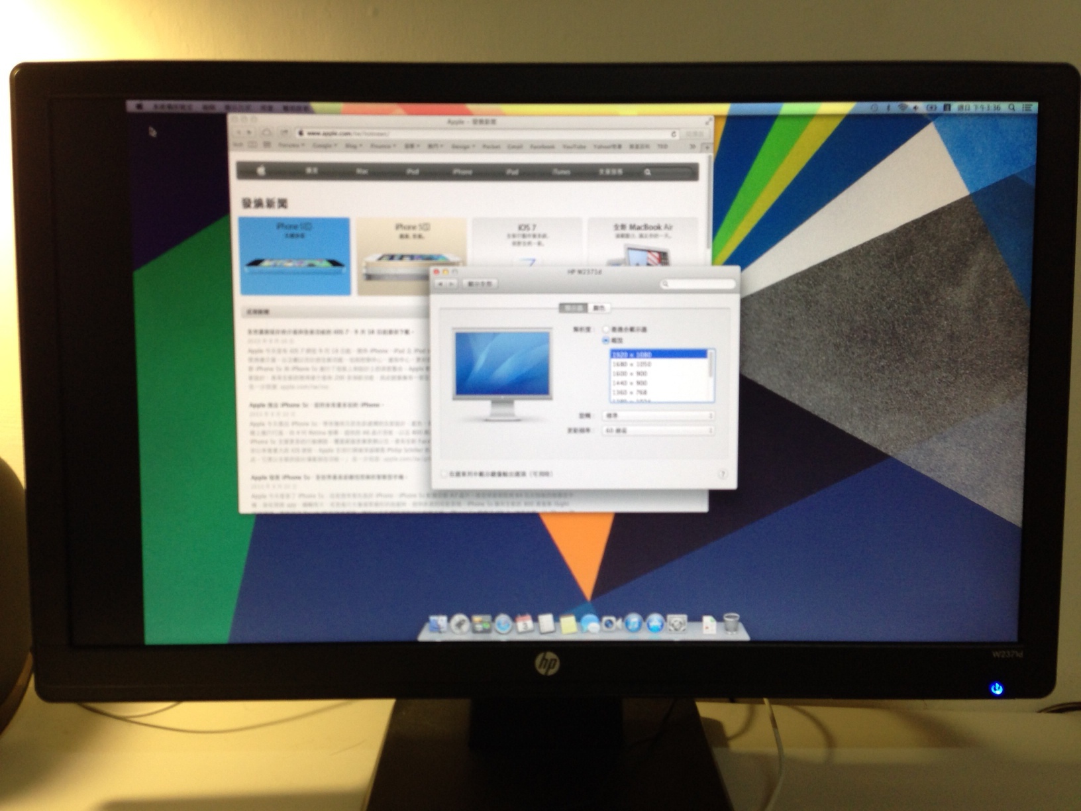Select 1600 × 900 resolution
Image resolution: width=1081 pixels, height=811 pixels.
click(659, 374)
